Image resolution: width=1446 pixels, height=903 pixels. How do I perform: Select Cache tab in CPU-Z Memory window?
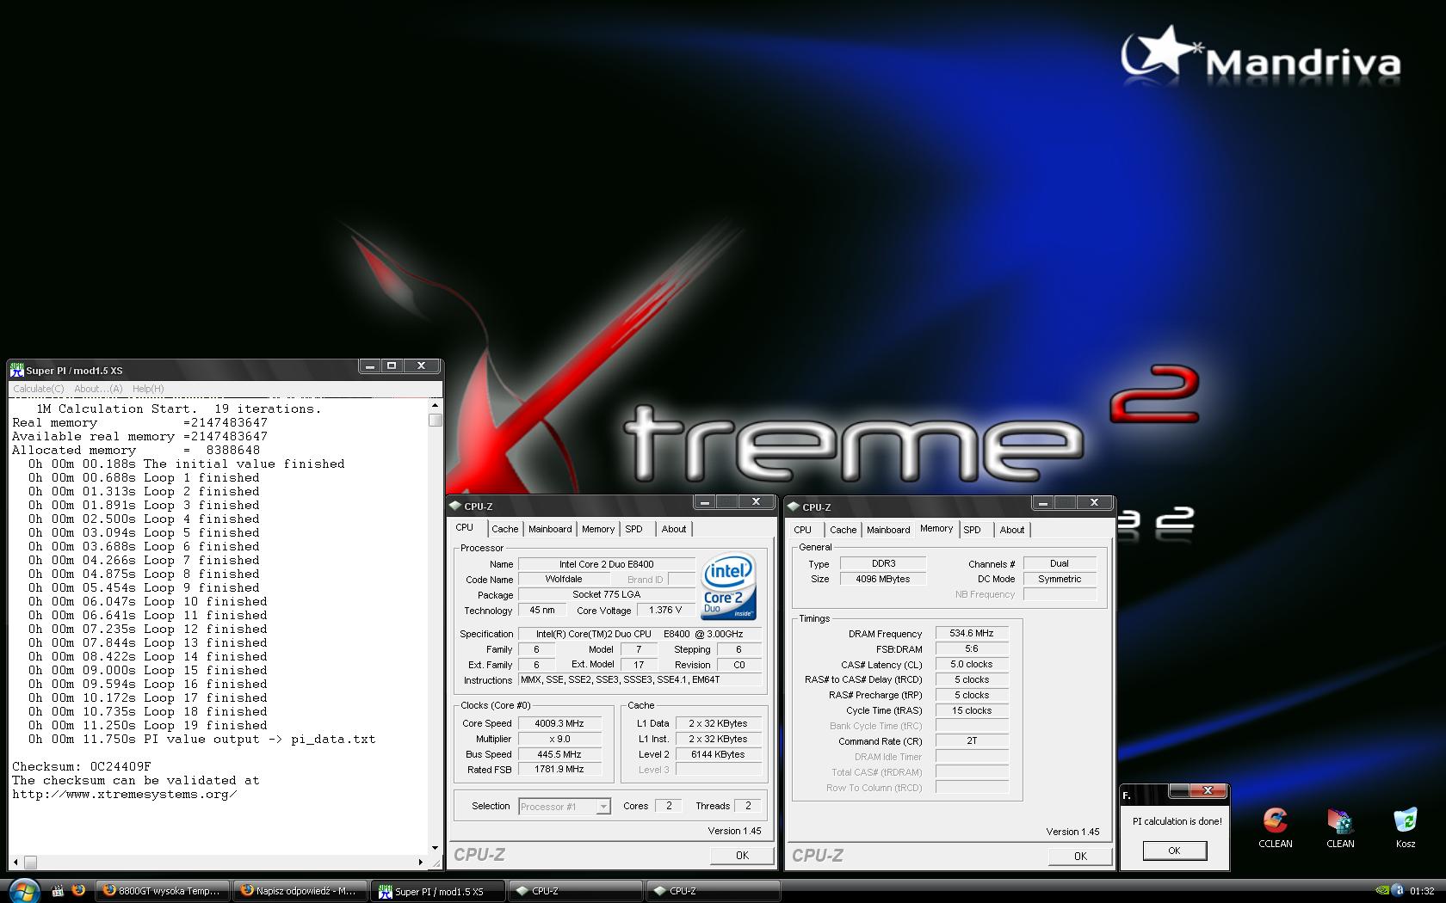point(843,531)
